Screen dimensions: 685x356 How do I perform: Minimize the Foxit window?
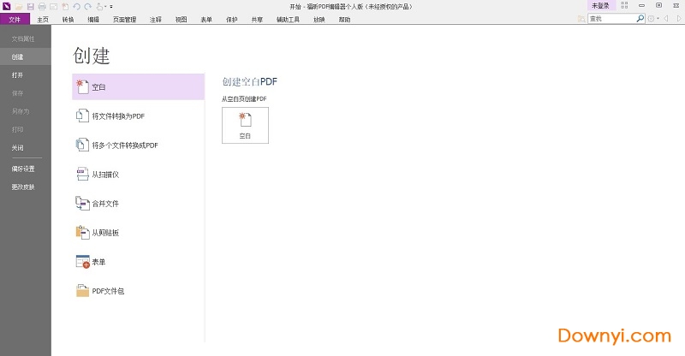(x=641, y=6)
